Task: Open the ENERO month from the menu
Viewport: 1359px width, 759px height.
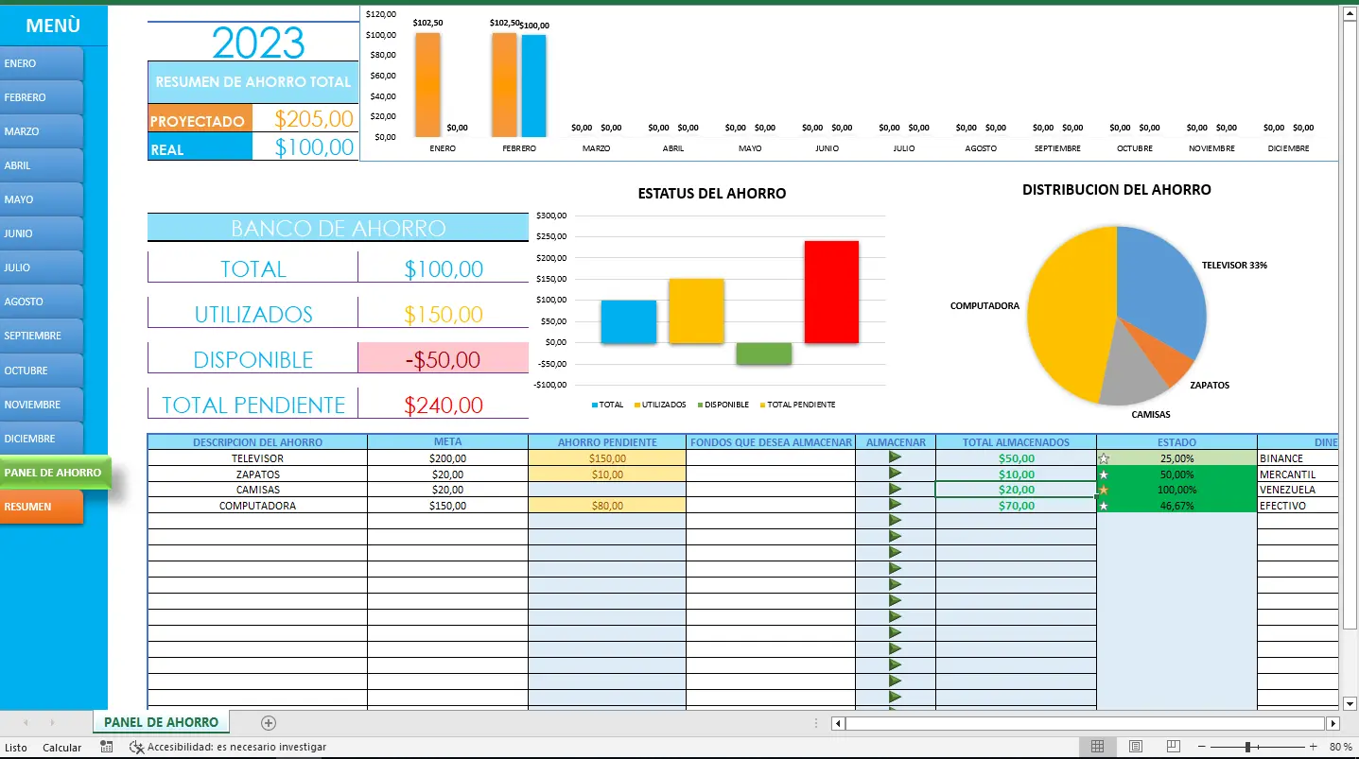Action: (x=42, y=63)
